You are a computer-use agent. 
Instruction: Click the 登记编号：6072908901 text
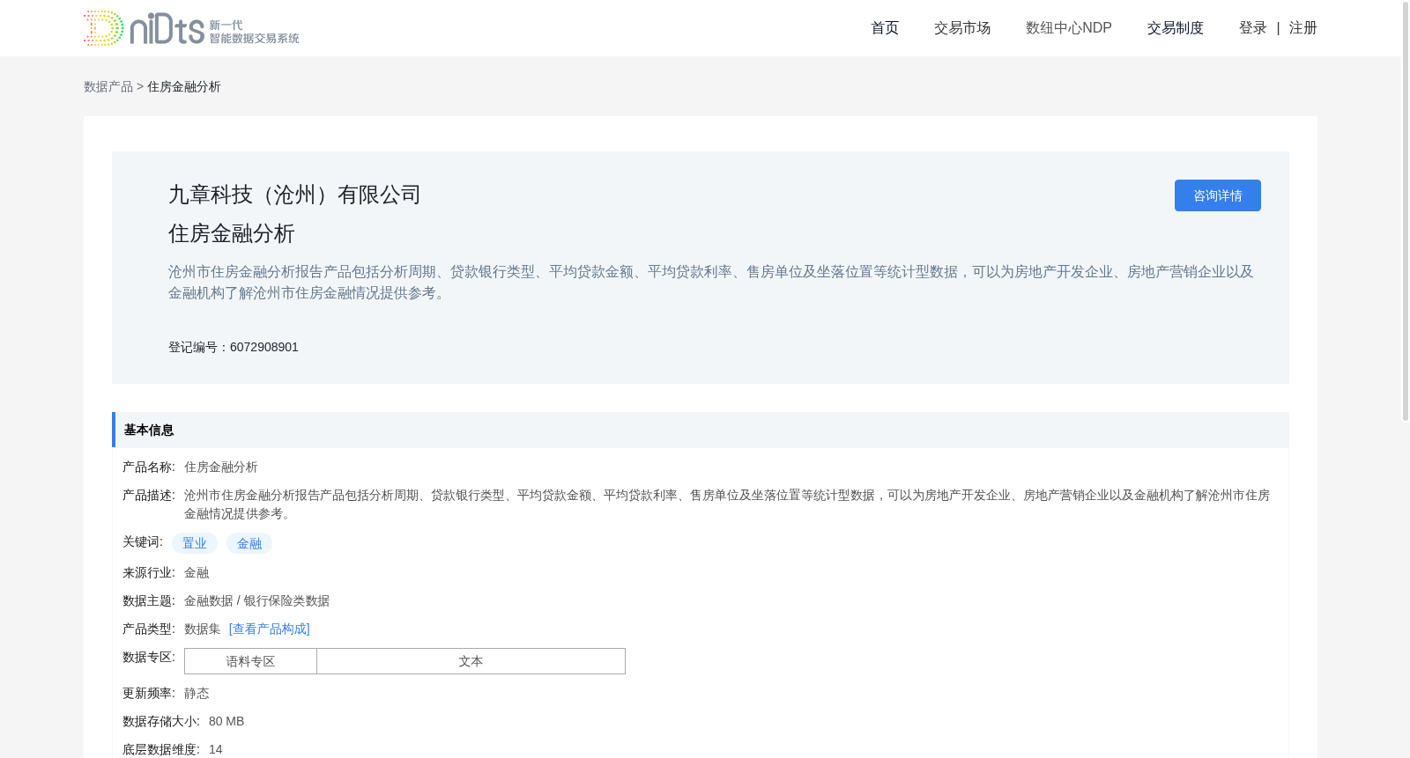[x=234, y=347]
